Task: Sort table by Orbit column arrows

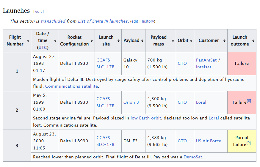Action: pos(191,41)
